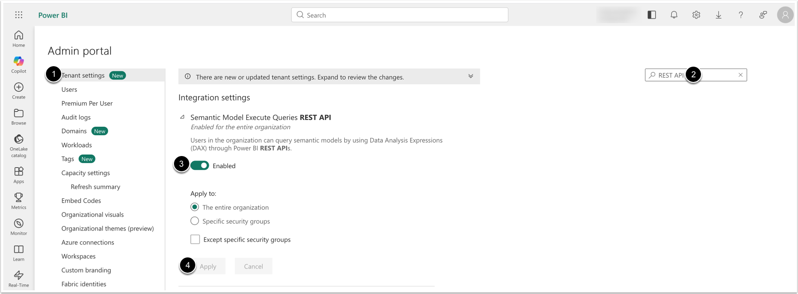The width and height of the screenshot is (798, 294).
Task: Open Monitor in the sidebar
Action: coord(19,227)
